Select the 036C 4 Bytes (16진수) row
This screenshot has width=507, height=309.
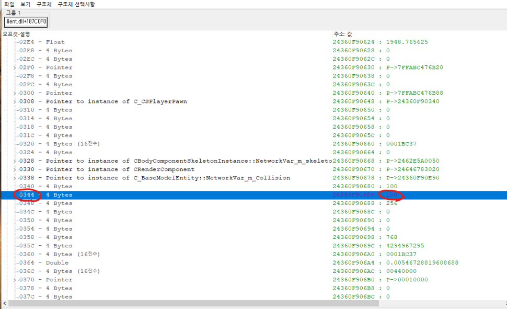[60, 271]
